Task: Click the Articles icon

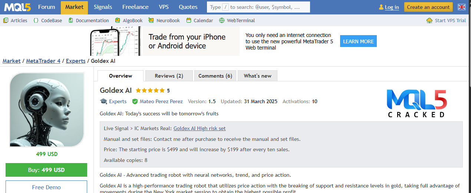Action: click(x=6, y=20)
